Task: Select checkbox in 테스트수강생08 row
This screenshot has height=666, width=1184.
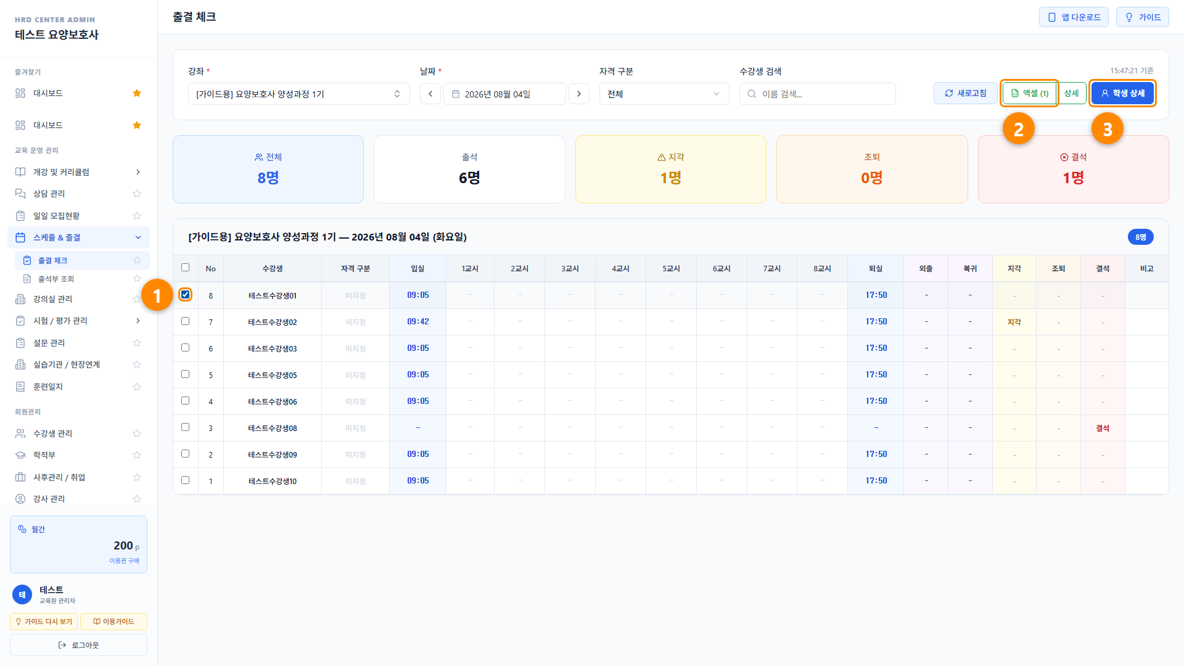Action: [x=185, y=427]
